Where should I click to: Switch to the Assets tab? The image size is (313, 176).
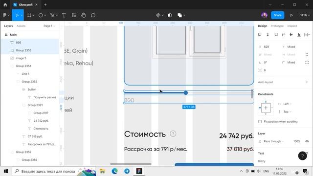point(21,26)
